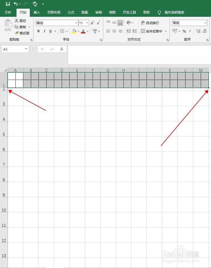Expand the Fill Color dropdown arrow
The width and height of the screenshot is (211, 268).
click(79, 31)
